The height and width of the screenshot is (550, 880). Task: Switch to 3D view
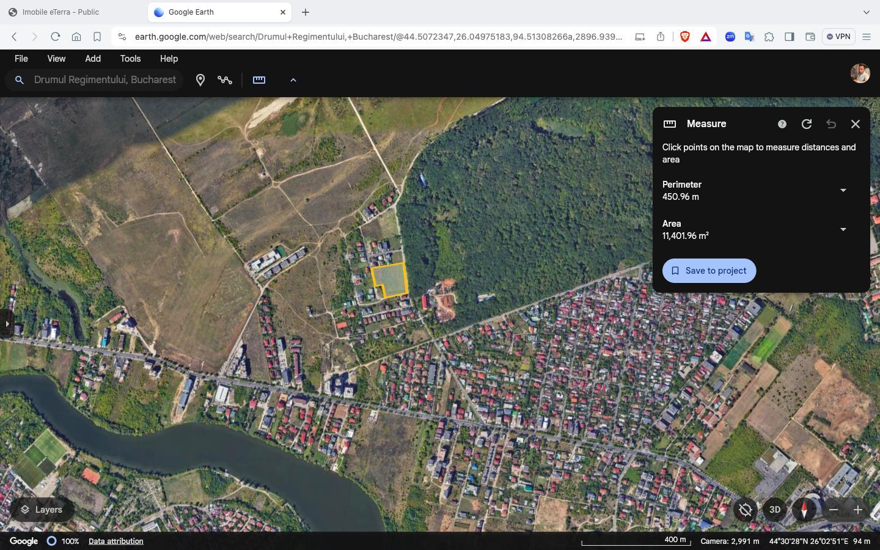point(774,510)
